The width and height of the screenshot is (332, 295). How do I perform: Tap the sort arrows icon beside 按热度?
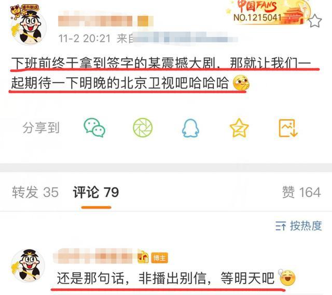tap(281, 226)
